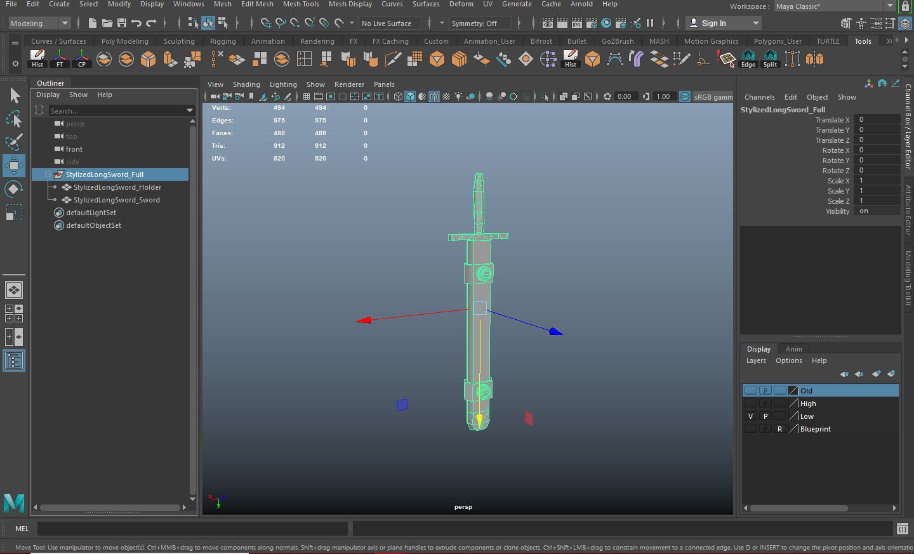Collapse the StylizedLongSword_Full tree node
This screenshot has width=914, height=554.
click(x=48, y=175)
